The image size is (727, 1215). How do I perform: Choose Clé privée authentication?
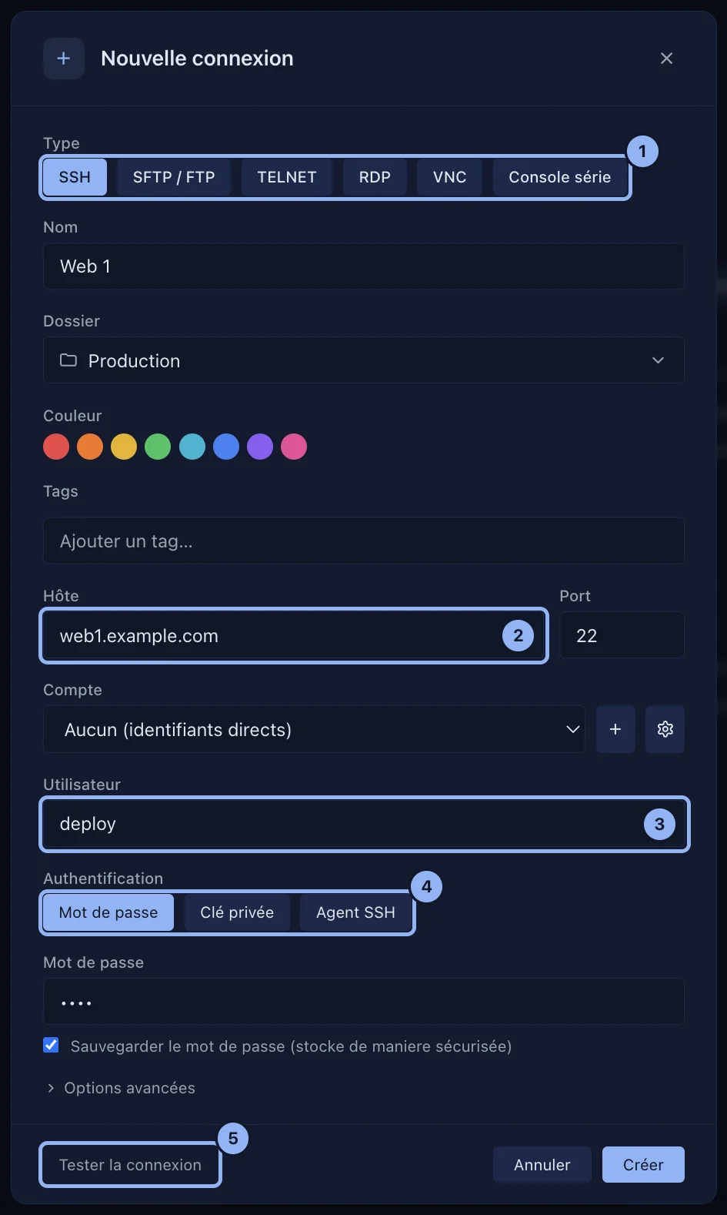tap(237, 912)
